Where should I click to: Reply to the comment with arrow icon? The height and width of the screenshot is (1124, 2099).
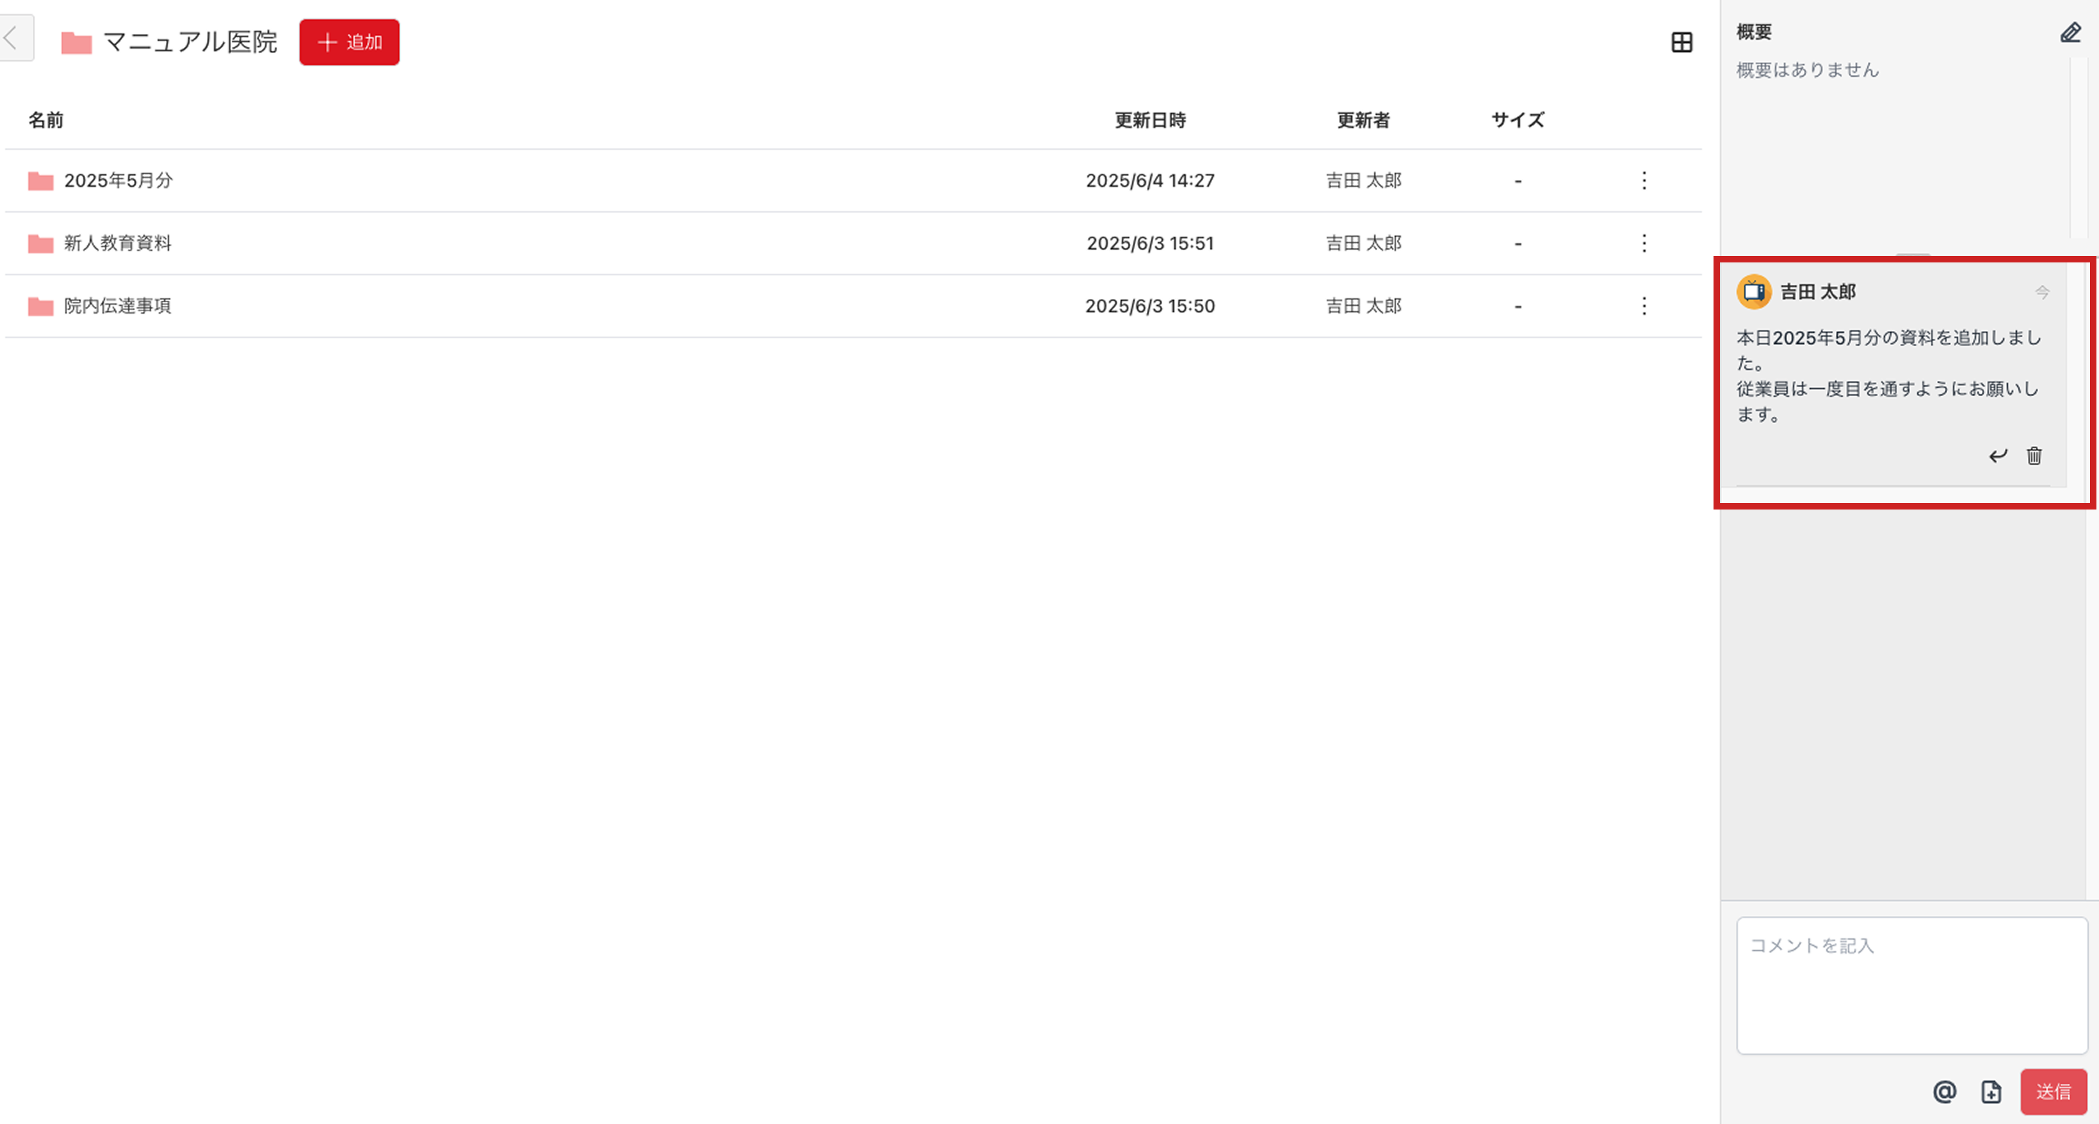click(1998, 455)
